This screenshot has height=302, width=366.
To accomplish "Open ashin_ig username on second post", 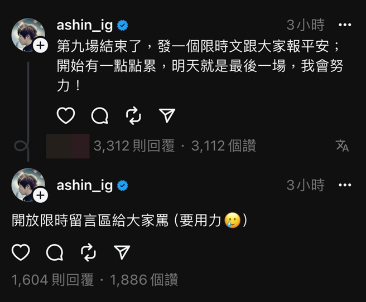I will pos(85,186).
